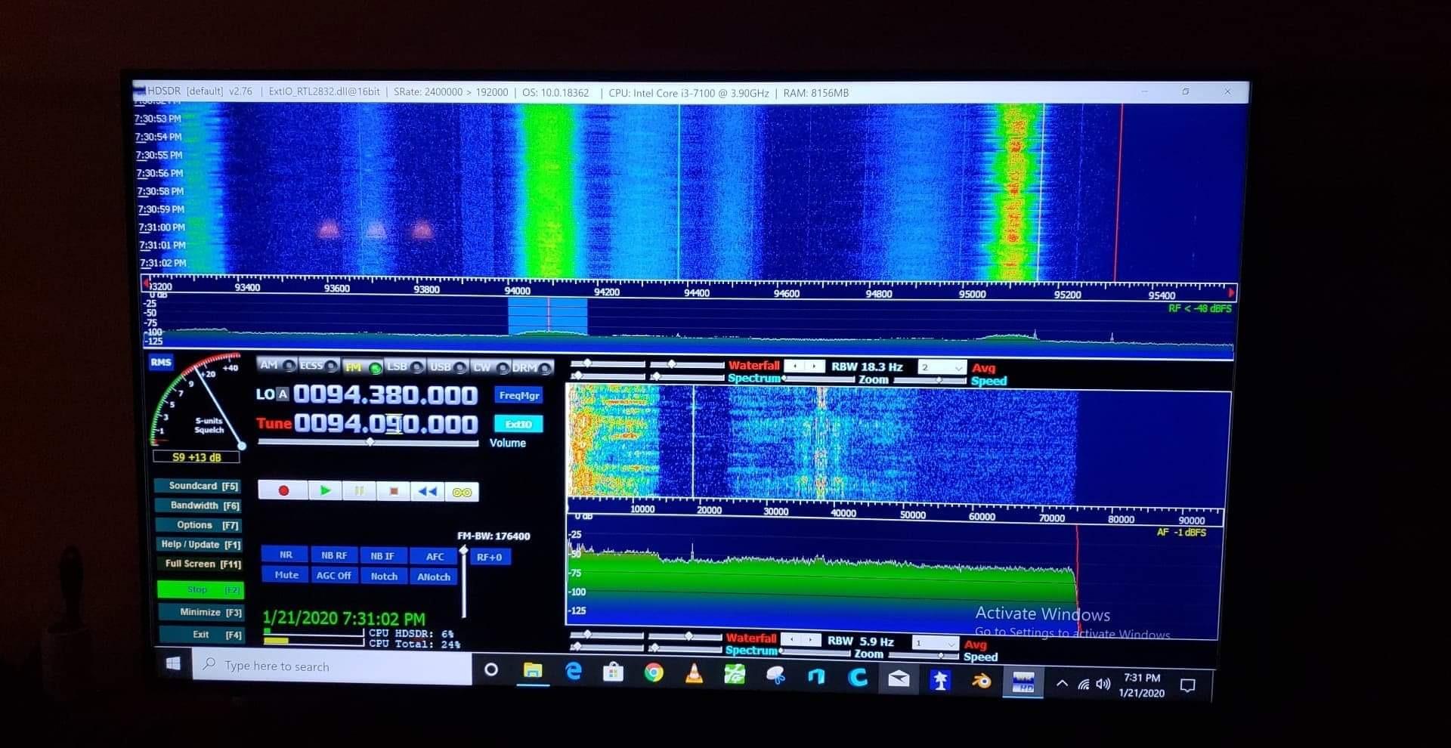This screenshot has height=748, width=1451.
Task: Adjust the Volume slider under Tune frequency
Action: pyautogui.click(x=368, y=442)
